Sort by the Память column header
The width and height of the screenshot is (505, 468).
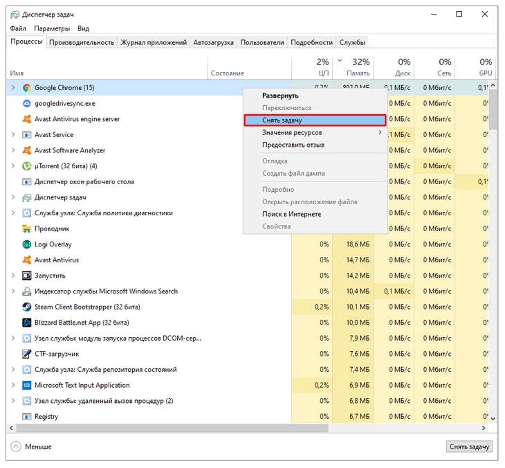[353, 67]
